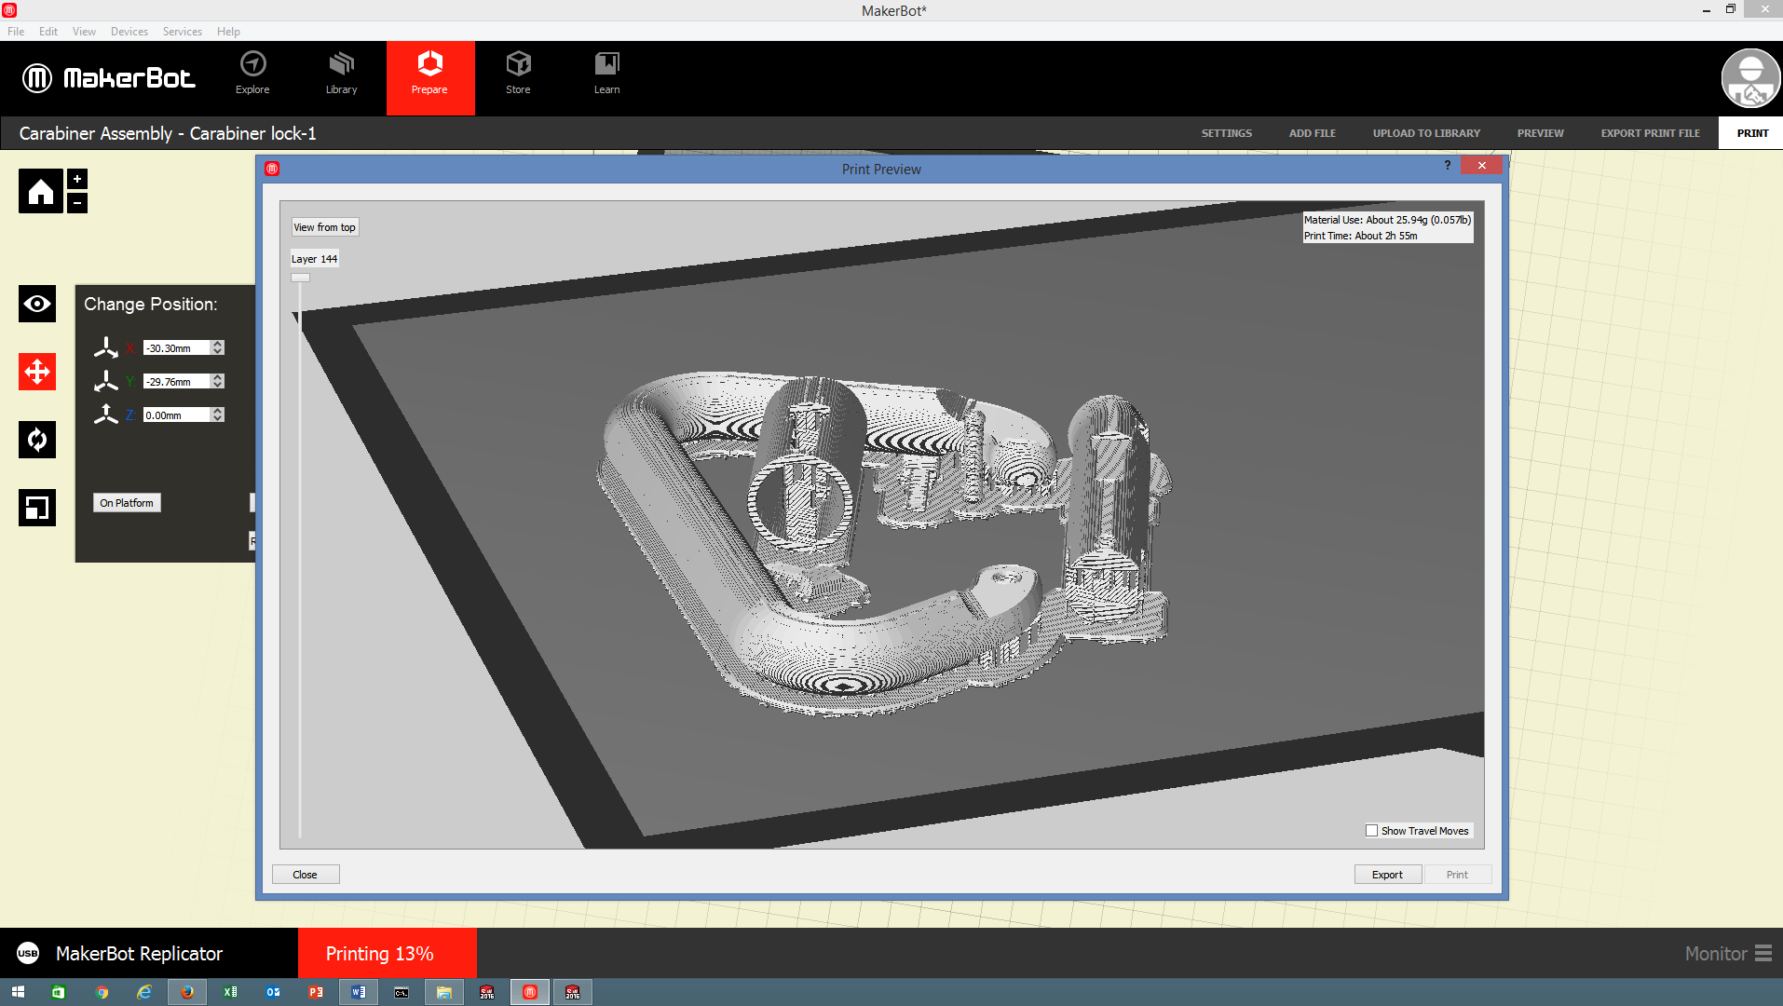The height and width of the screenshot is (1006, 1783).
Task: Enable Show Travel Moves checkbox
Action: point(1371,831)
